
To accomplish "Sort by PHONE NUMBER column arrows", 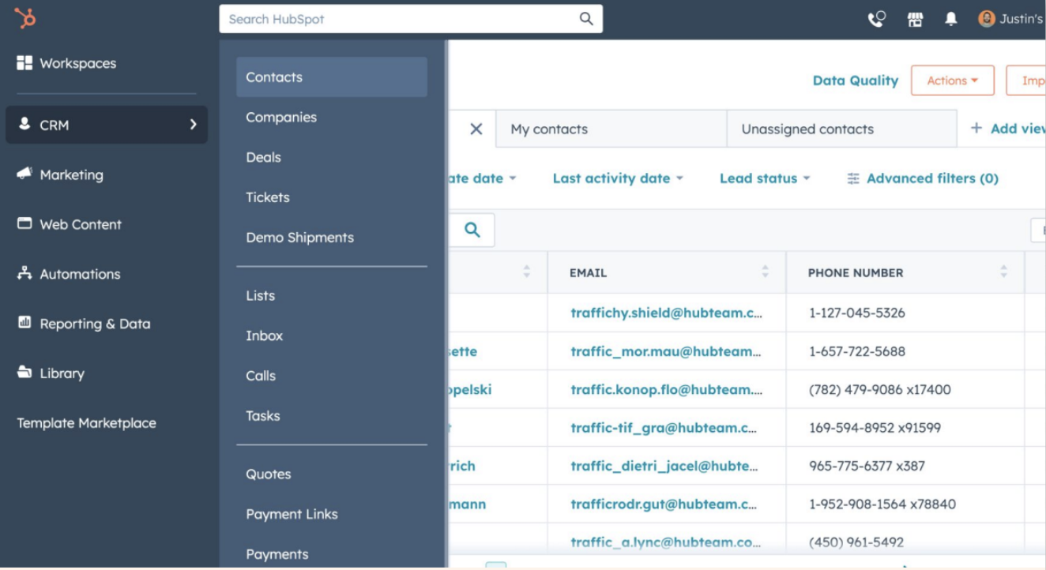I will (x=1003, y=272).
